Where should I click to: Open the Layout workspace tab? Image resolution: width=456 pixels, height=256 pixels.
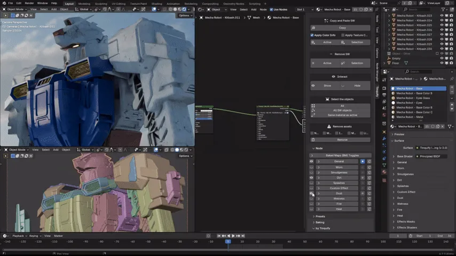69,4
